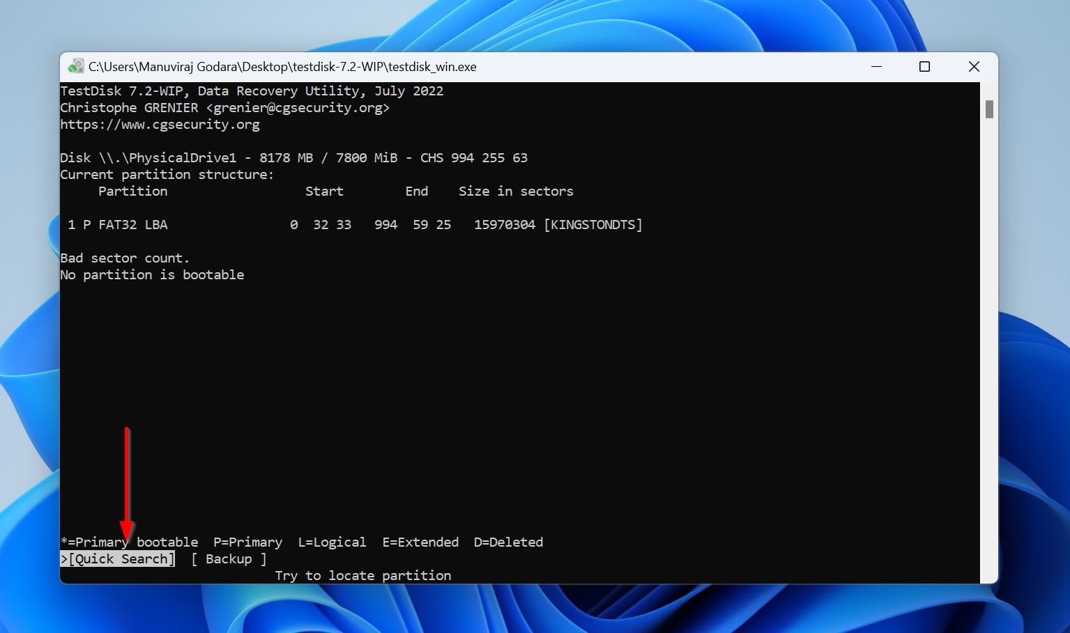Viewport: 1070px width, 633px height.
Task: Click the 'E=Extended' legend entry
Action: click(420, 542)
